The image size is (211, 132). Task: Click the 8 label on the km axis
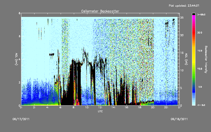point(20,13)
